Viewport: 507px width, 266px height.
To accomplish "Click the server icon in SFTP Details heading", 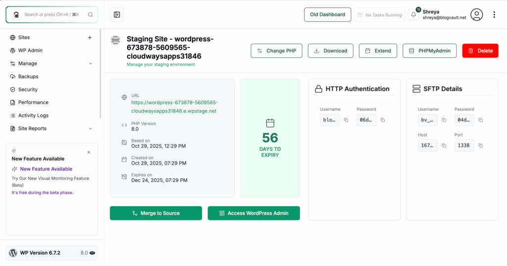I will click(416, 89).
